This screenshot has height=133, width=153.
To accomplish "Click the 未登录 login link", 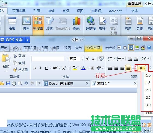I will click(110, 48).
